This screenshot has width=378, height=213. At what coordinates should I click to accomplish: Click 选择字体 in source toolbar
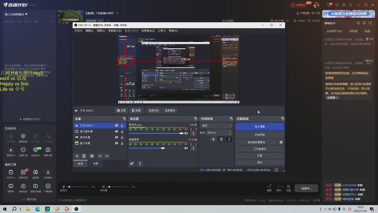pyautogui.click(x=154, y=110)
